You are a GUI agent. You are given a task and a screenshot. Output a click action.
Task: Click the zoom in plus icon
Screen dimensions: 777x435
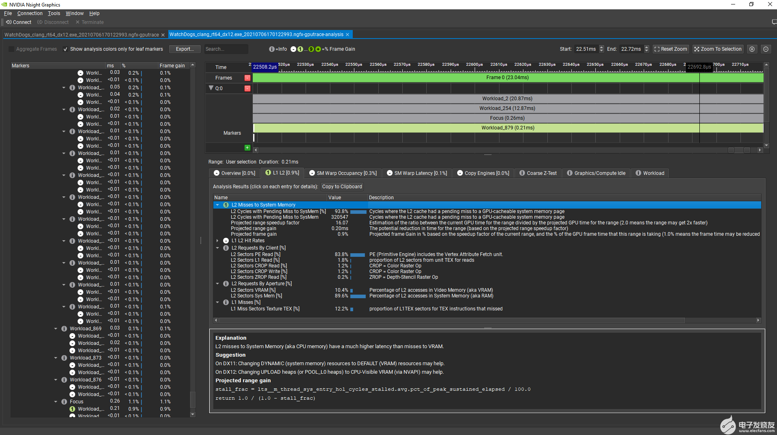752,49
